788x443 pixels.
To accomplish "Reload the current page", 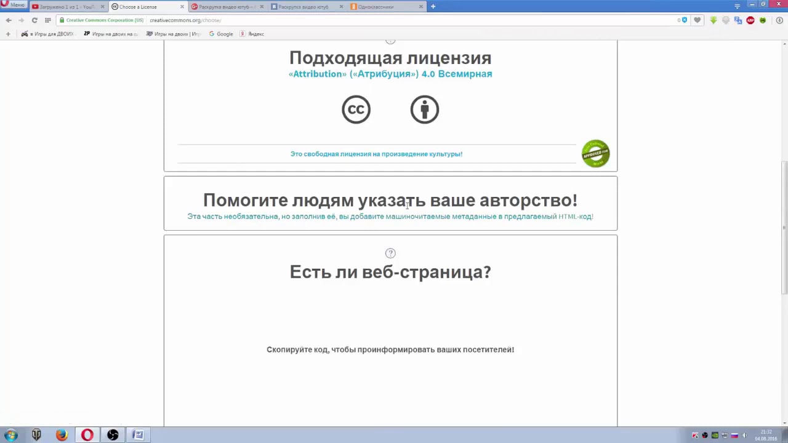I will pos(34,20).
